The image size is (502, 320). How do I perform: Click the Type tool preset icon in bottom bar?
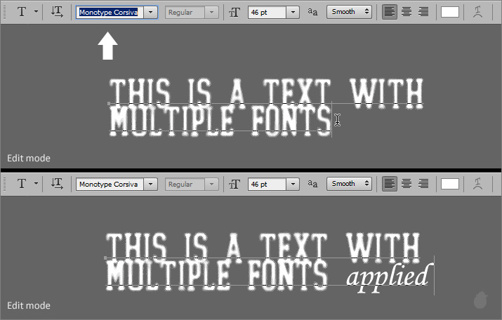coord(22,184)
